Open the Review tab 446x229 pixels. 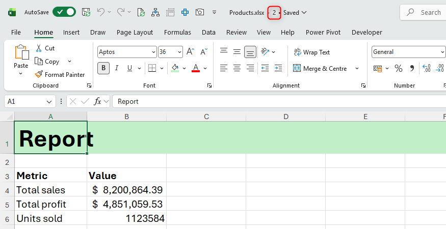pos(237,33)
